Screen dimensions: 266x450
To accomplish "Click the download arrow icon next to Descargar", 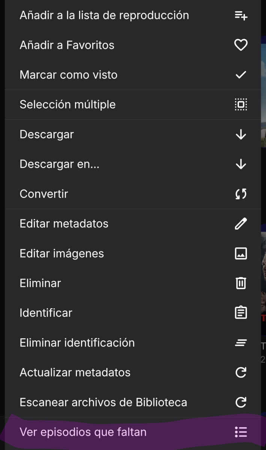I will click(x=240, y=134).
